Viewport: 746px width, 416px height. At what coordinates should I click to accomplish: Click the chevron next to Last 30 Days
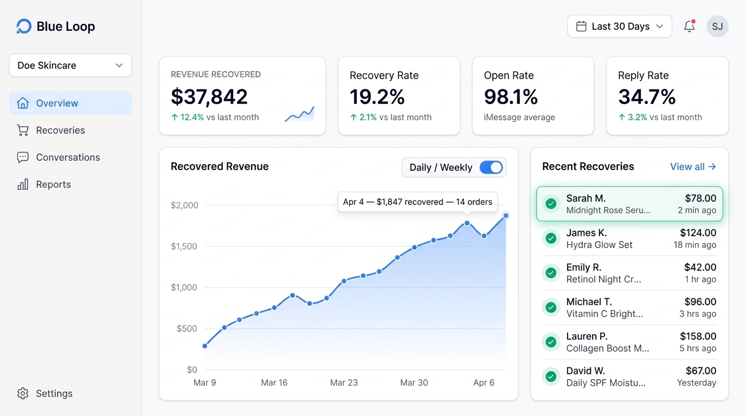point(659,26)
